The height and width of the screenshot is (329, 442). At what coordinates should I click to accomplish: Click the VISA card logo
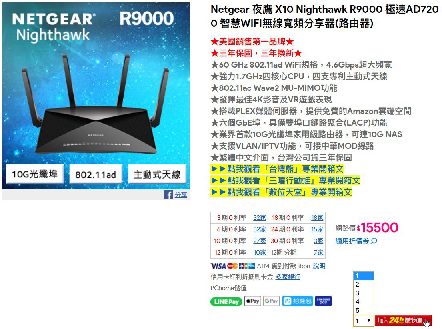[218, 266]
